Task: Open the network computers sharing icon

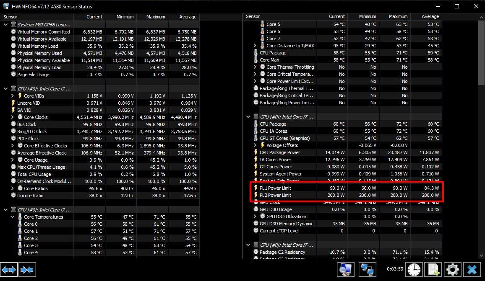Action: coord(368,270)
